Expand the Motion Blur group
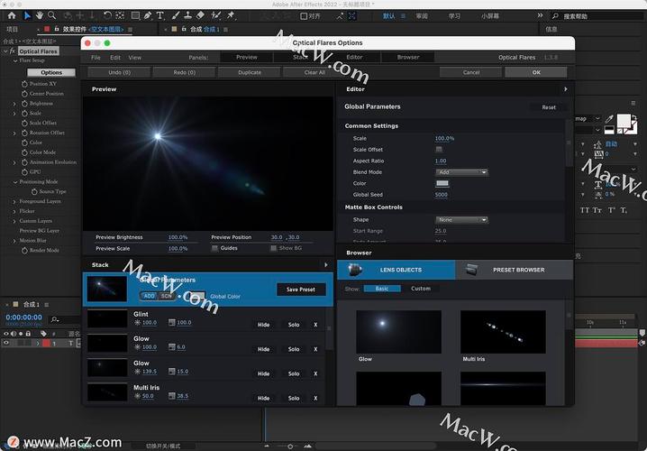 pyautogui.click(x=14, y=241)
